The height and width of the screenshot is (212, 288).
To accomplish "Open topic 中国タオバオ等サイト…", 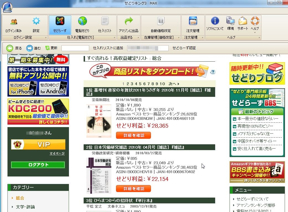I will pyautogui.click(x=257, y=141).
